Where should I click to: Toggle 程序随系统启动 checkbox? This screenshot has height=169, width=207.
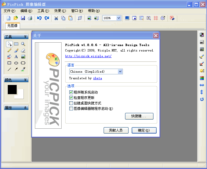pos(71,92)
